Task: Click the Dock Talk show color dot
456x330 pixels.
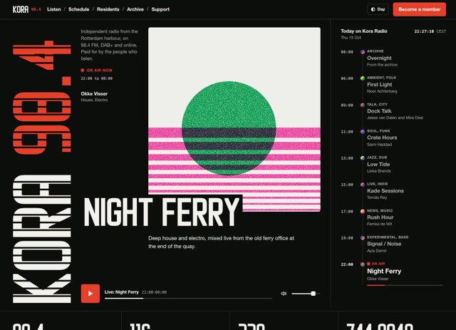Action: click(x=363, y=105)
